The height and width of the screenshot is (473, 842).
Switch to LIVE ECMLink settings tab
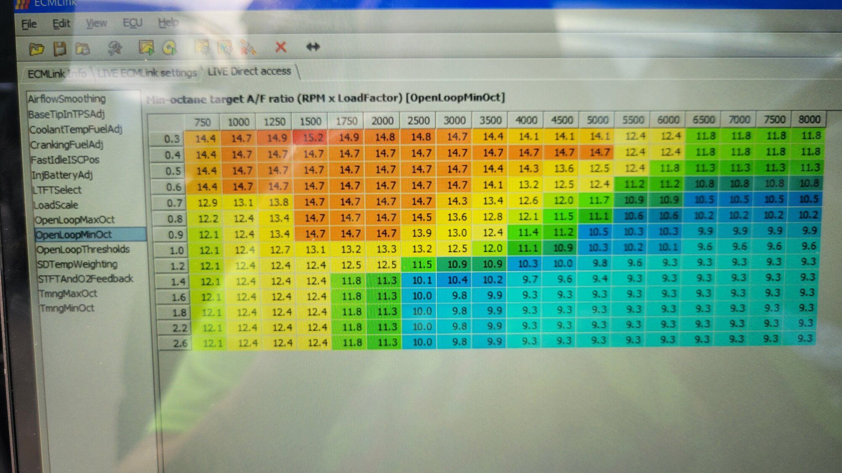tap(147, 73)
